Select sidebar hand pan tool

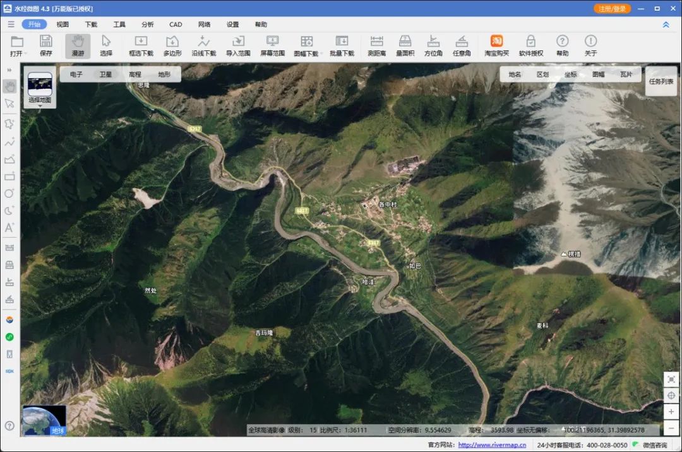click(9, 86)
